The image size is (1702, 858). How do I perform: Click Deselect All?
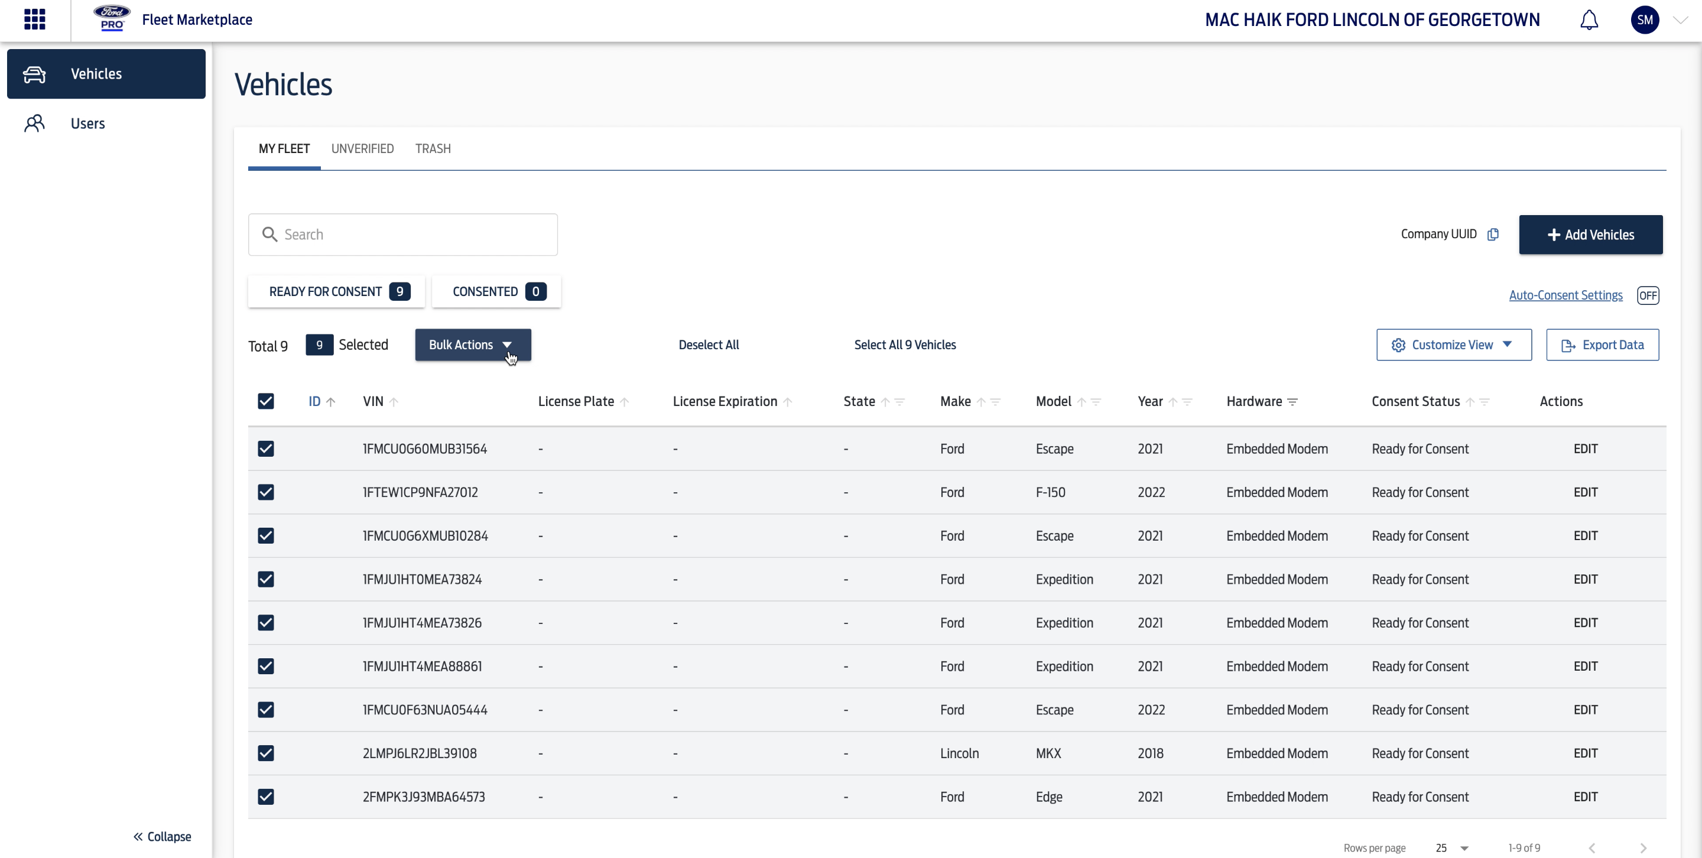click(x=709, y=344)
